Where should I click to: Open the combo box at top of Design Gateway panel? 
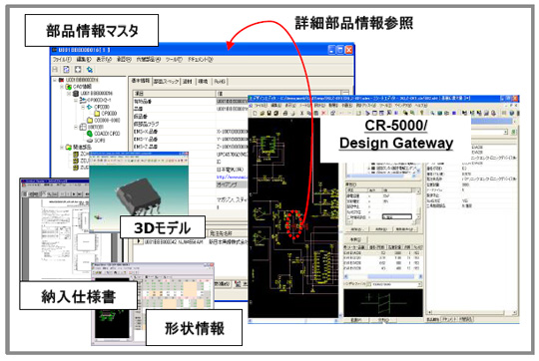tap(505, 132)
